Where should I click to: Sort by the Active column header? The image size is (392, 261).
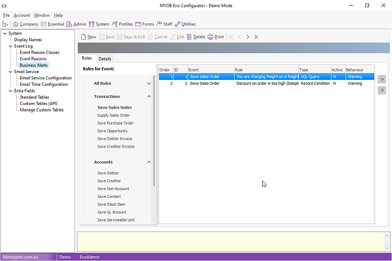pyautogui.click(x=338, y=70)
